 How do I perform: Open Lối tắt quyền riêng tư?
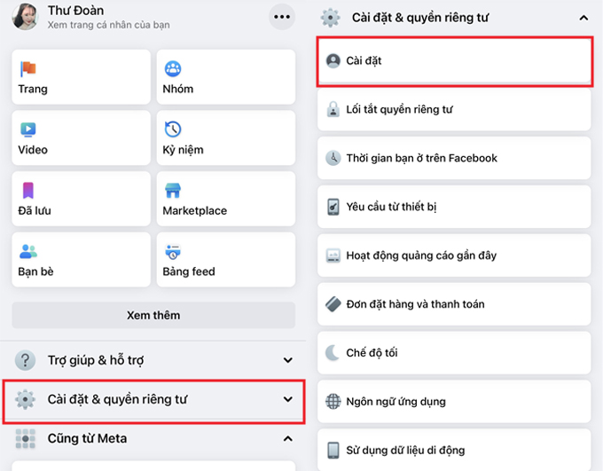[454, 110]
